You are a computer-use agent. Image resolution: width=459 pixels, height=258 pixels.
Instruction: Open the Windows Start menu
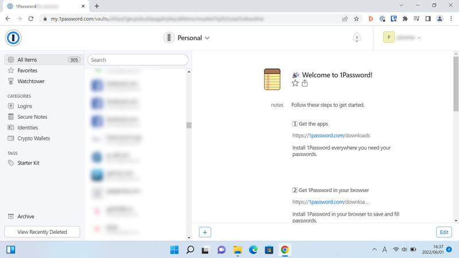point(174,250)
